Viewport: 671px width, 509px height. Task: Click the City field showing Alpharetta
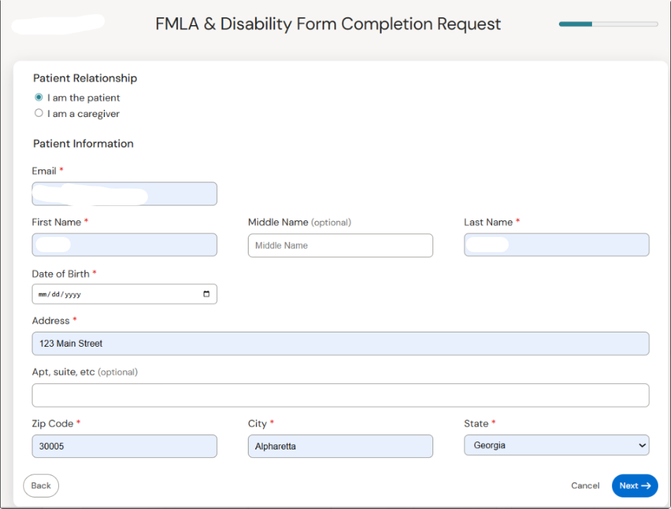click(340, 447)
